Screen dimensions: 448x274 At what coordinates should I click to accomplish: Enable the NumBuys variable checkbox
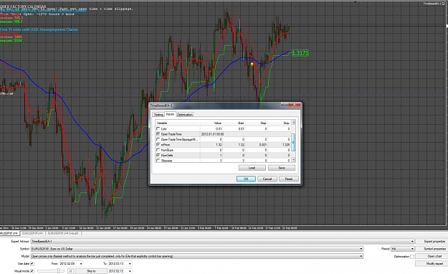[x=158, y=150]
